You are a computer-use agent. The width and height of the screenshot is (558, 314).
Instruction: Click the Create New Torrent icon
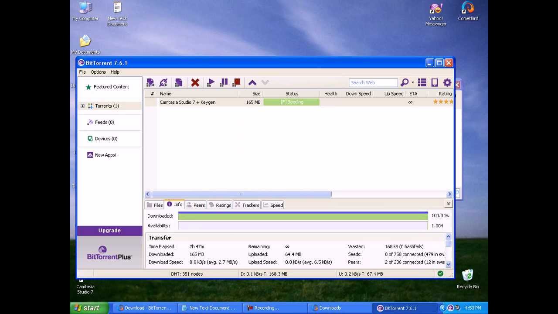coord(178,82)
